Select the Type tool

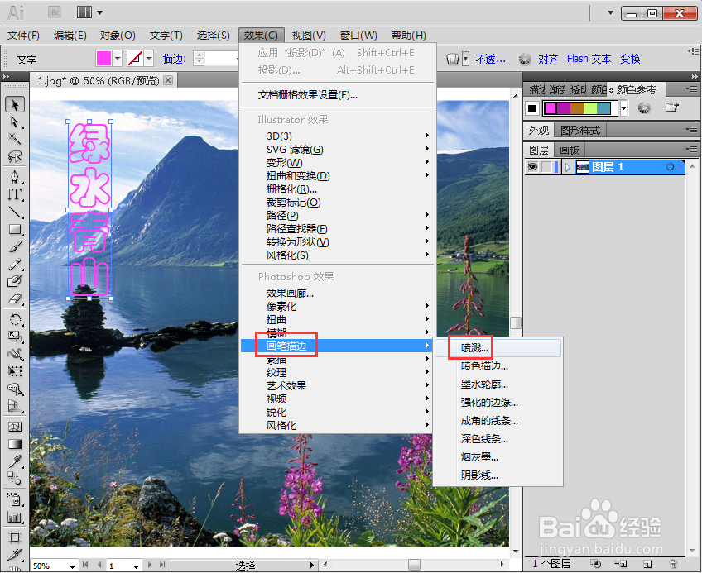tap(15, 194)
